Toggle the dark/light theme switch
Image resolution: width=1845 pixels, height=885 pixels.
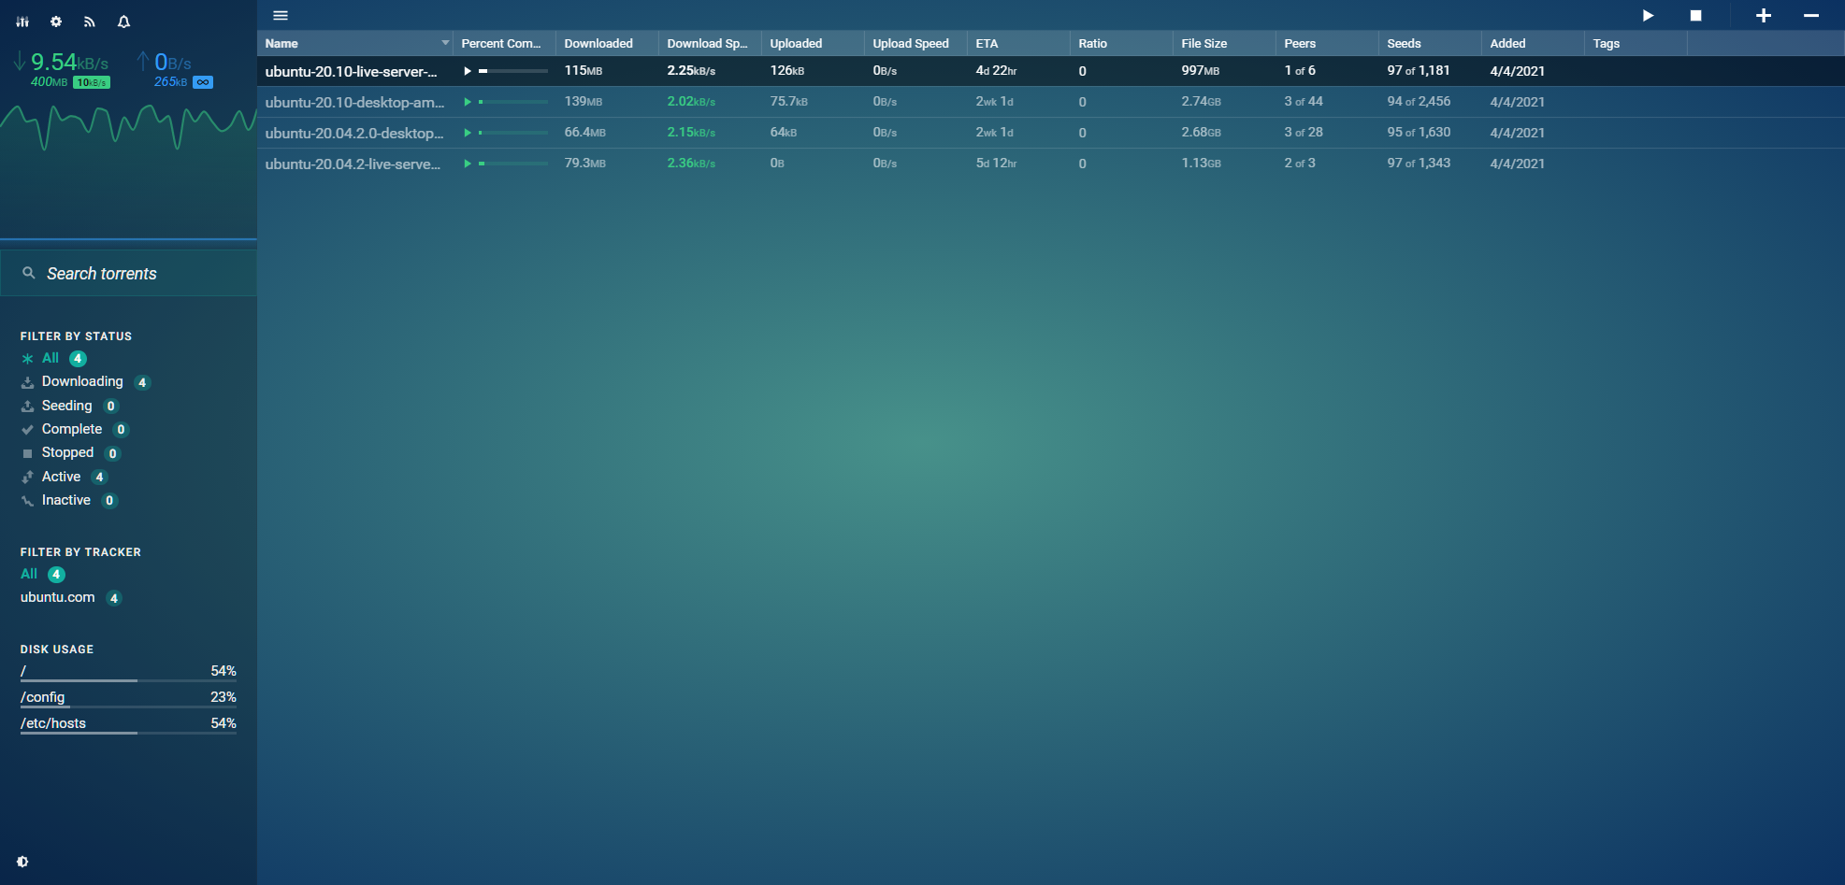coord(22,862)
